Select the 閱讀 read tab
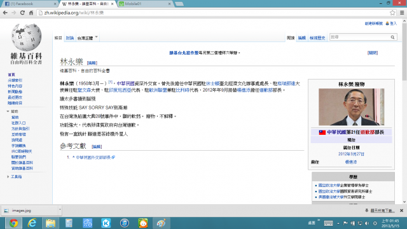Image resolution: width=407 pixels, height=229 pixels. [x=291, y=38]
